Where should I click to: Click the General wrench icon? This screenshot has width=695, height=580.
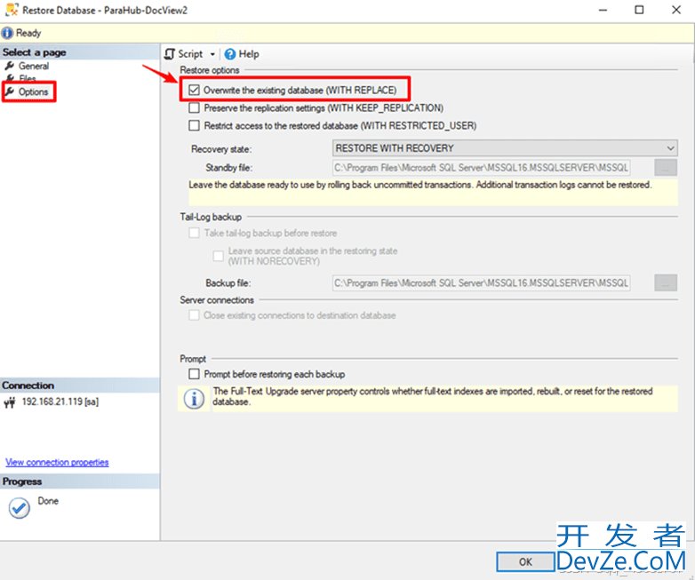click(x=9, y=66)
